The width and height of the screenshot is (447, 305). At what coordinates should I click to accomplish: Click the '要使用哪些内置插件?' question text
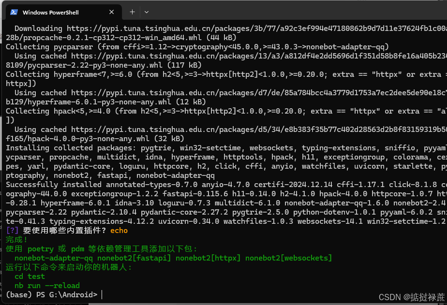(64, 231)
